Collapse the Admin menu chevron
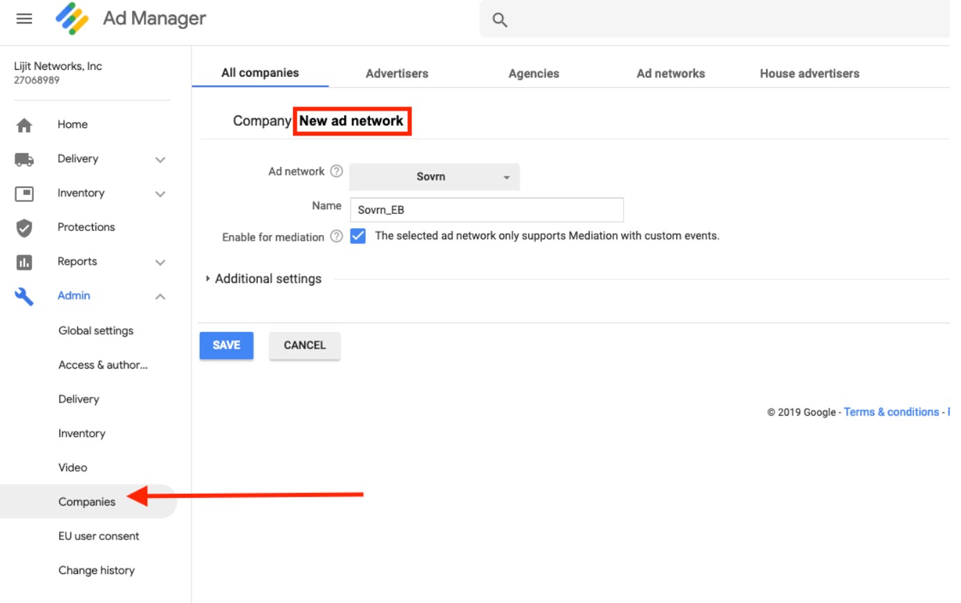 tap(160, 297)
